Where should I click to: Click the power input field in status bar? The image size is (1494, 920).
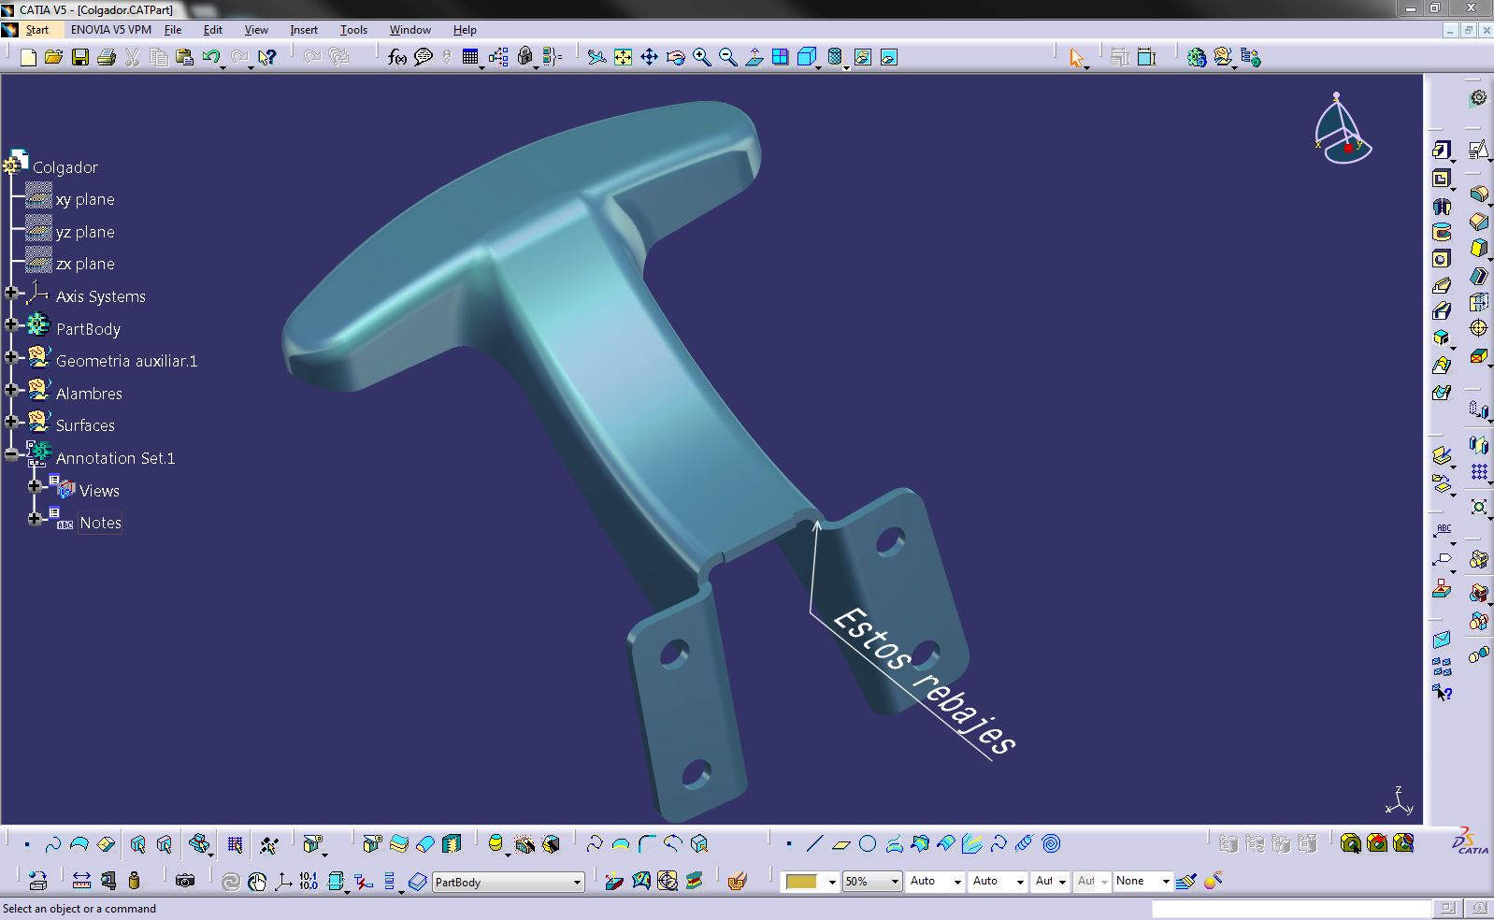coord(1291,909)
